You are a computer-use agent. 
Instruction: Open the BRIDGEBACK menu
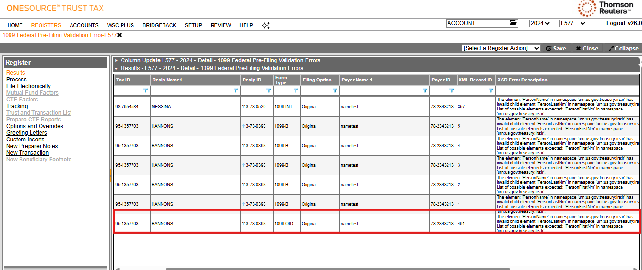click(x=159, y=25)
